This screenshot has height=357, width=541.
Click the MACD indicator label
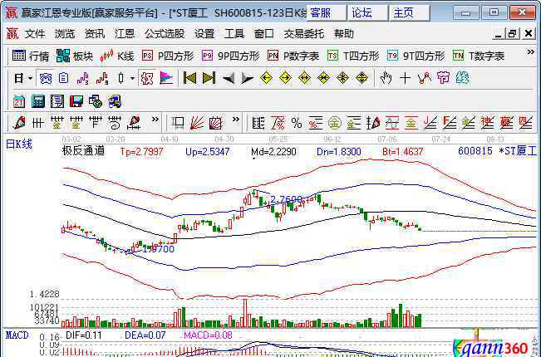17,335
